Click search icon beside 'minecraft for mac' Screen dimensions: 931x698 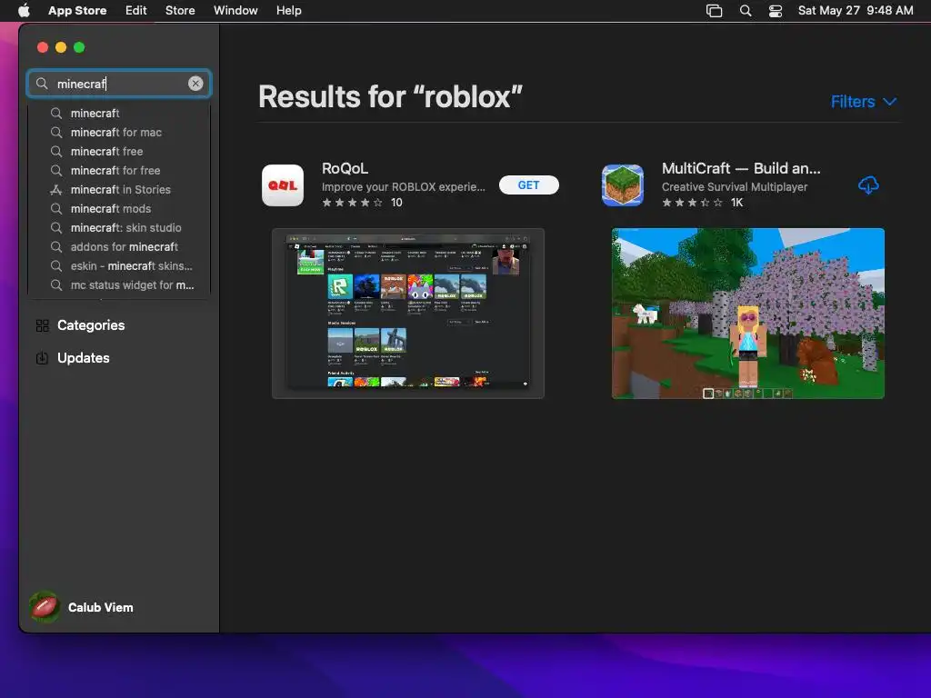click(x=56, y=132)
